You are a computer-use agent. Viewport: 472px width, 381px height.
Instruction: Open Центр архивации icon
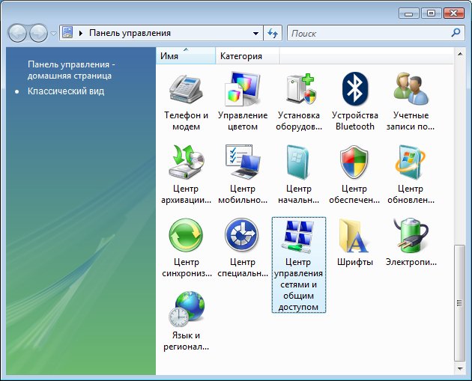pyautogui.click(x=186, y=164)
